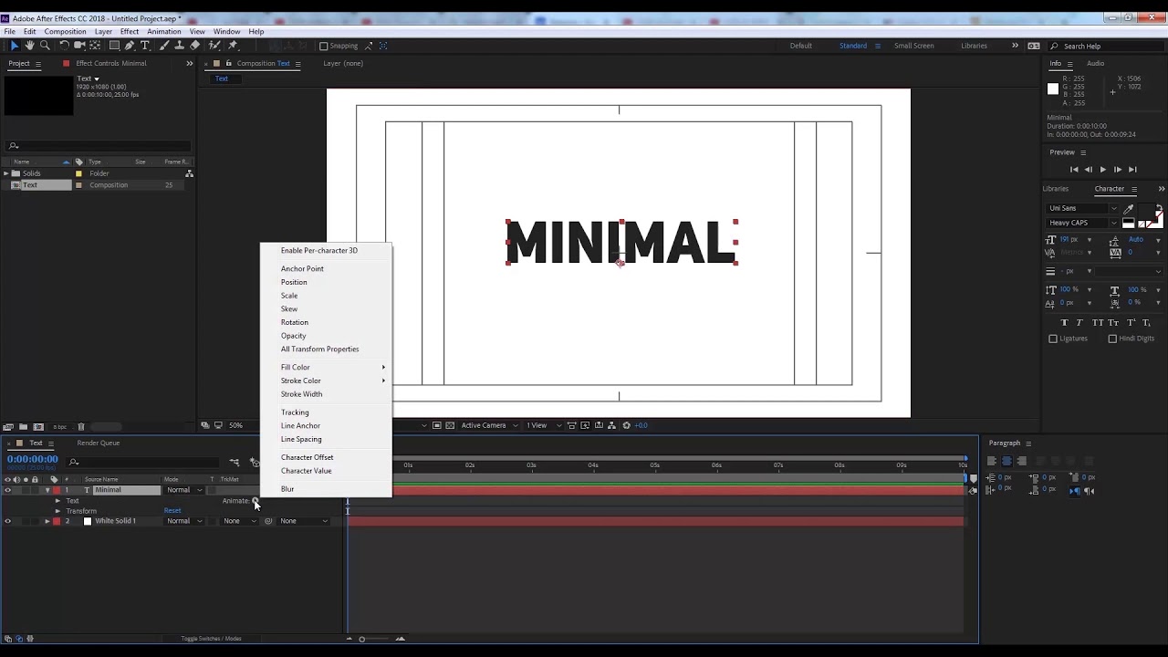Choose Tracking from Animate menu
The width and height of the screenshot is (1168, 657).
[x=295, y=412]
